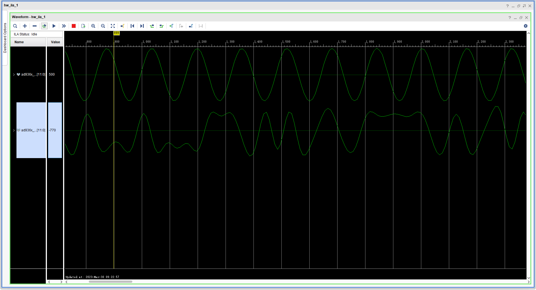Open waveform settings gear
This screenshot has height=290, width=536.
point(526,26)
